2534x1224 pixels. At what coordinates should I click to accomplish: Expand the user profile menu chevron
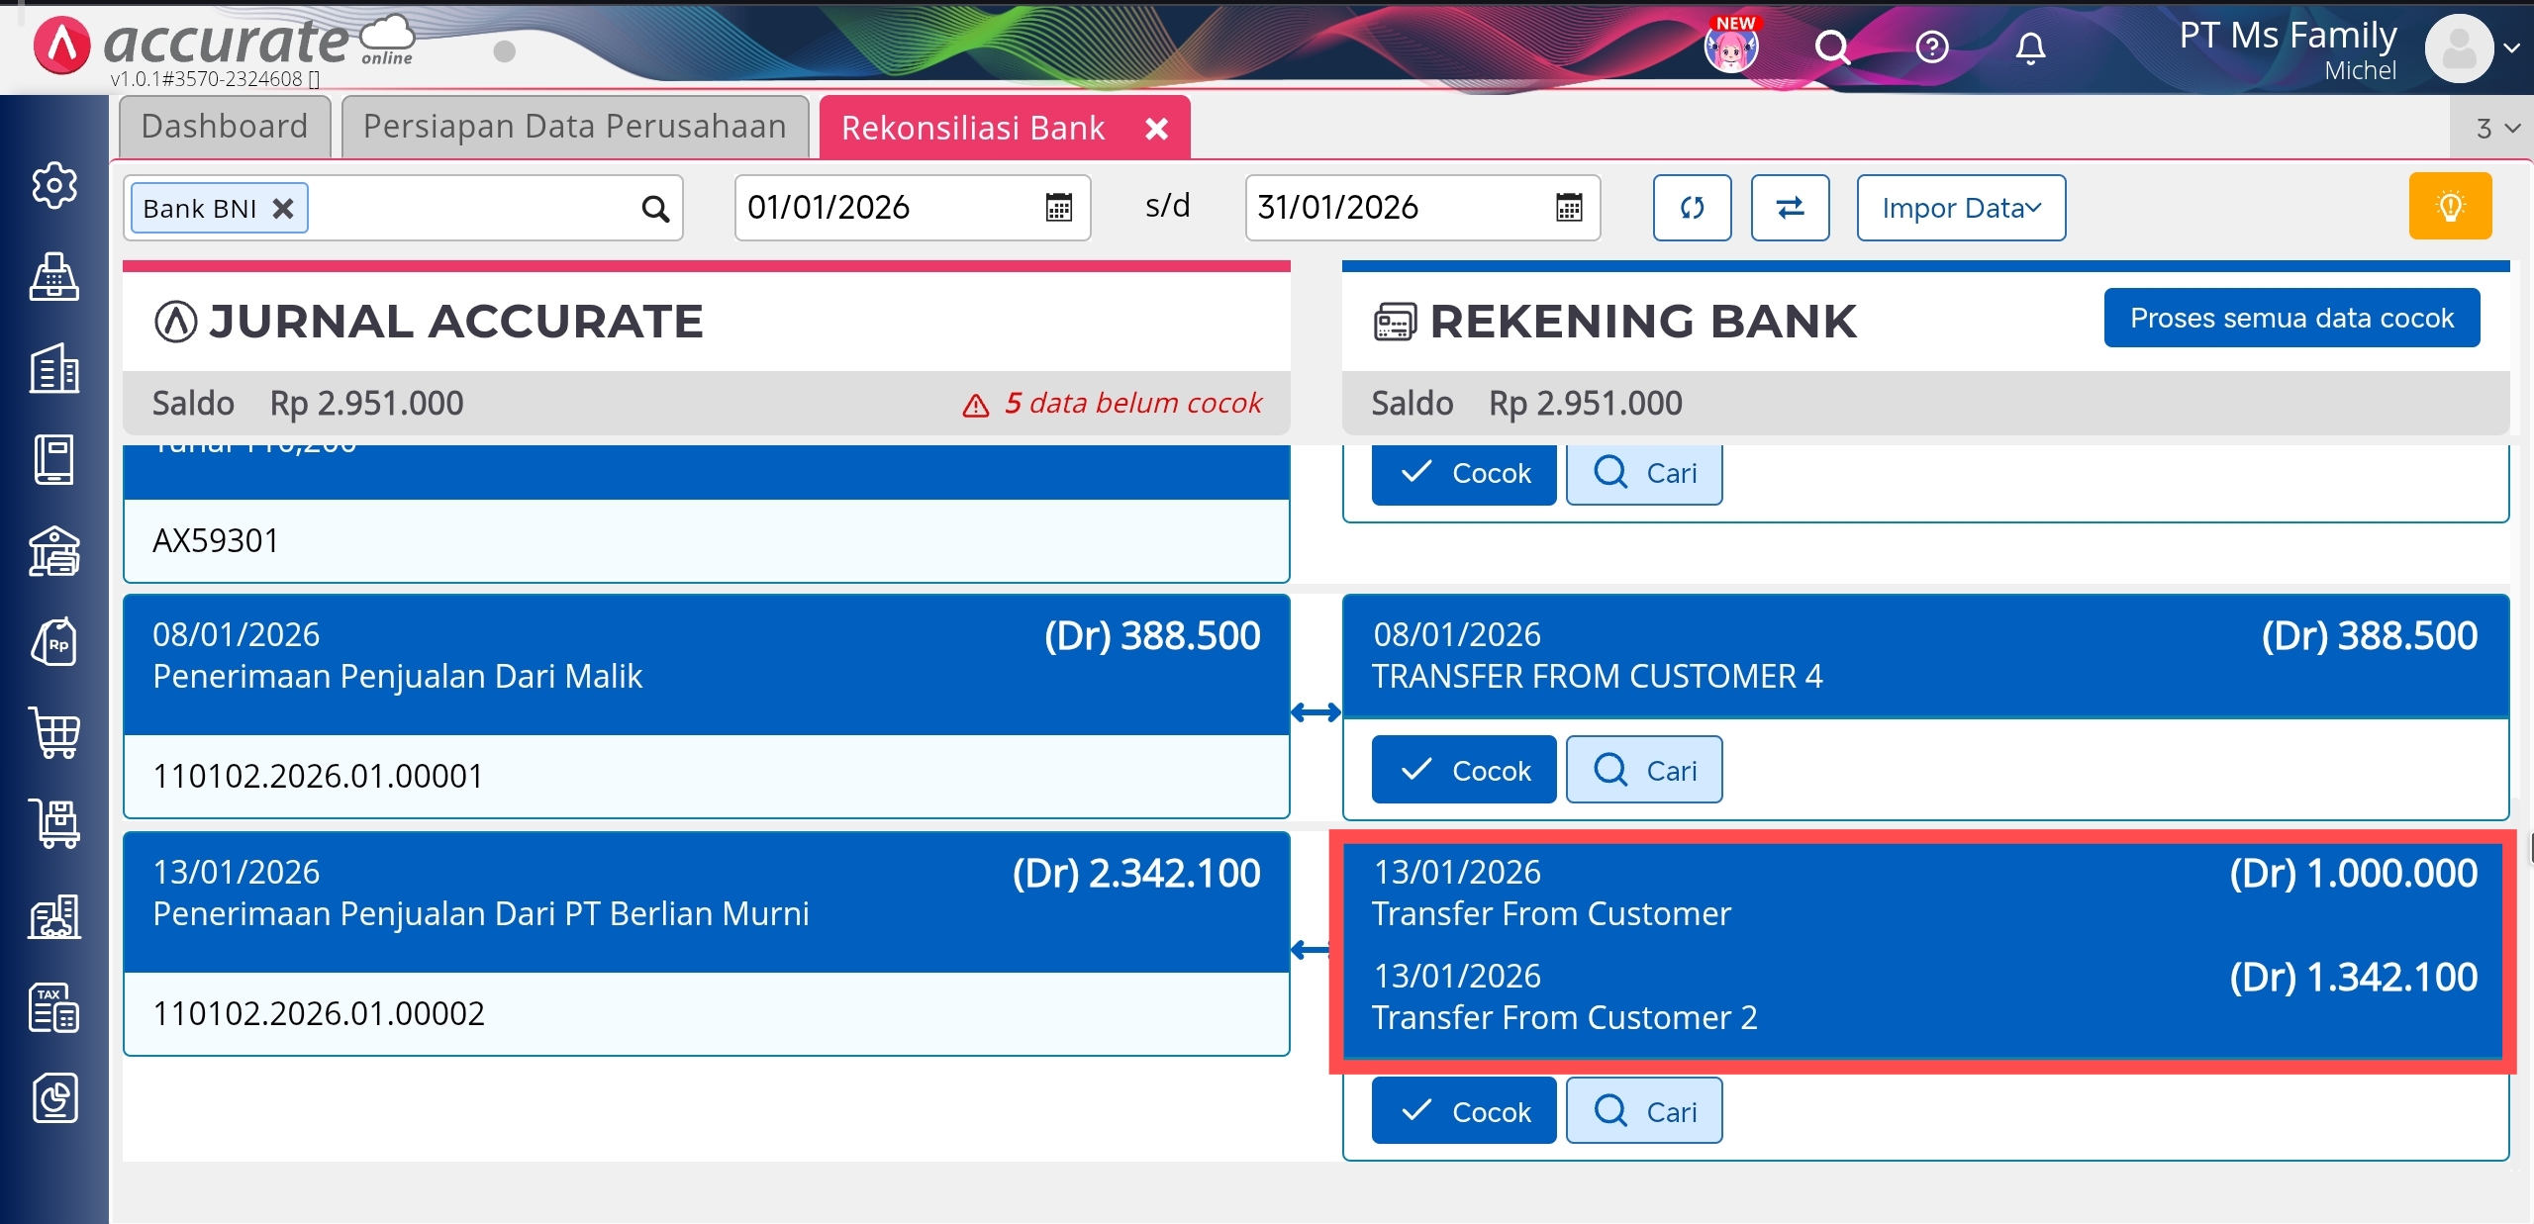point(2511,47)
